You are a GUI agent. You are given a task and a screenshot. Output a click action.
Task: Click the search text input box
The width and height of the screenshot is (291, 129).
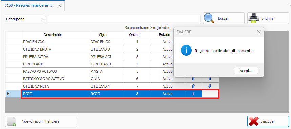[124, 19]
